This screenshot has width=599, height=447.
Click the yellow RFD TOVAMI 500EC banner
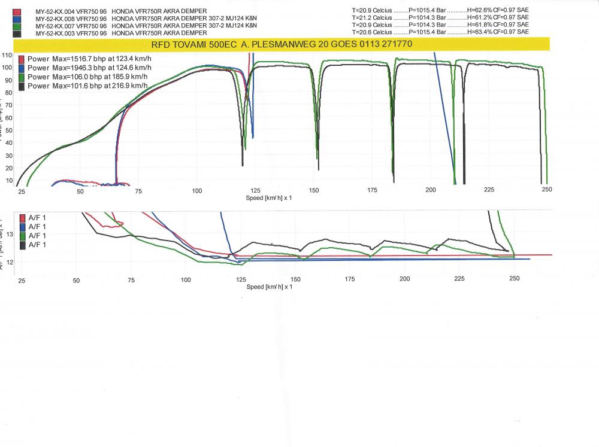282,45
